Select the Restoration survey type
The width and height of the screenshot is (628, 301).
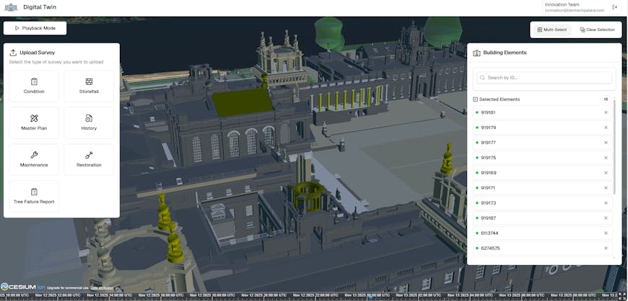point(89,160)
